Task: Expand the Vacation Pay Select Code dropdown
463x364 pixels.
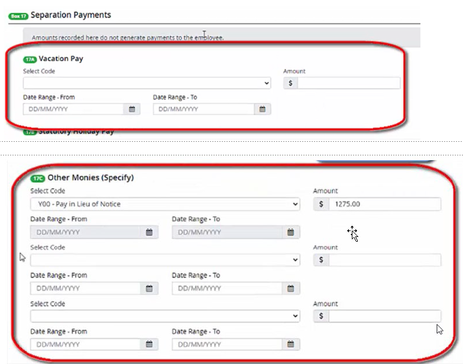Action: coord(147,83)
